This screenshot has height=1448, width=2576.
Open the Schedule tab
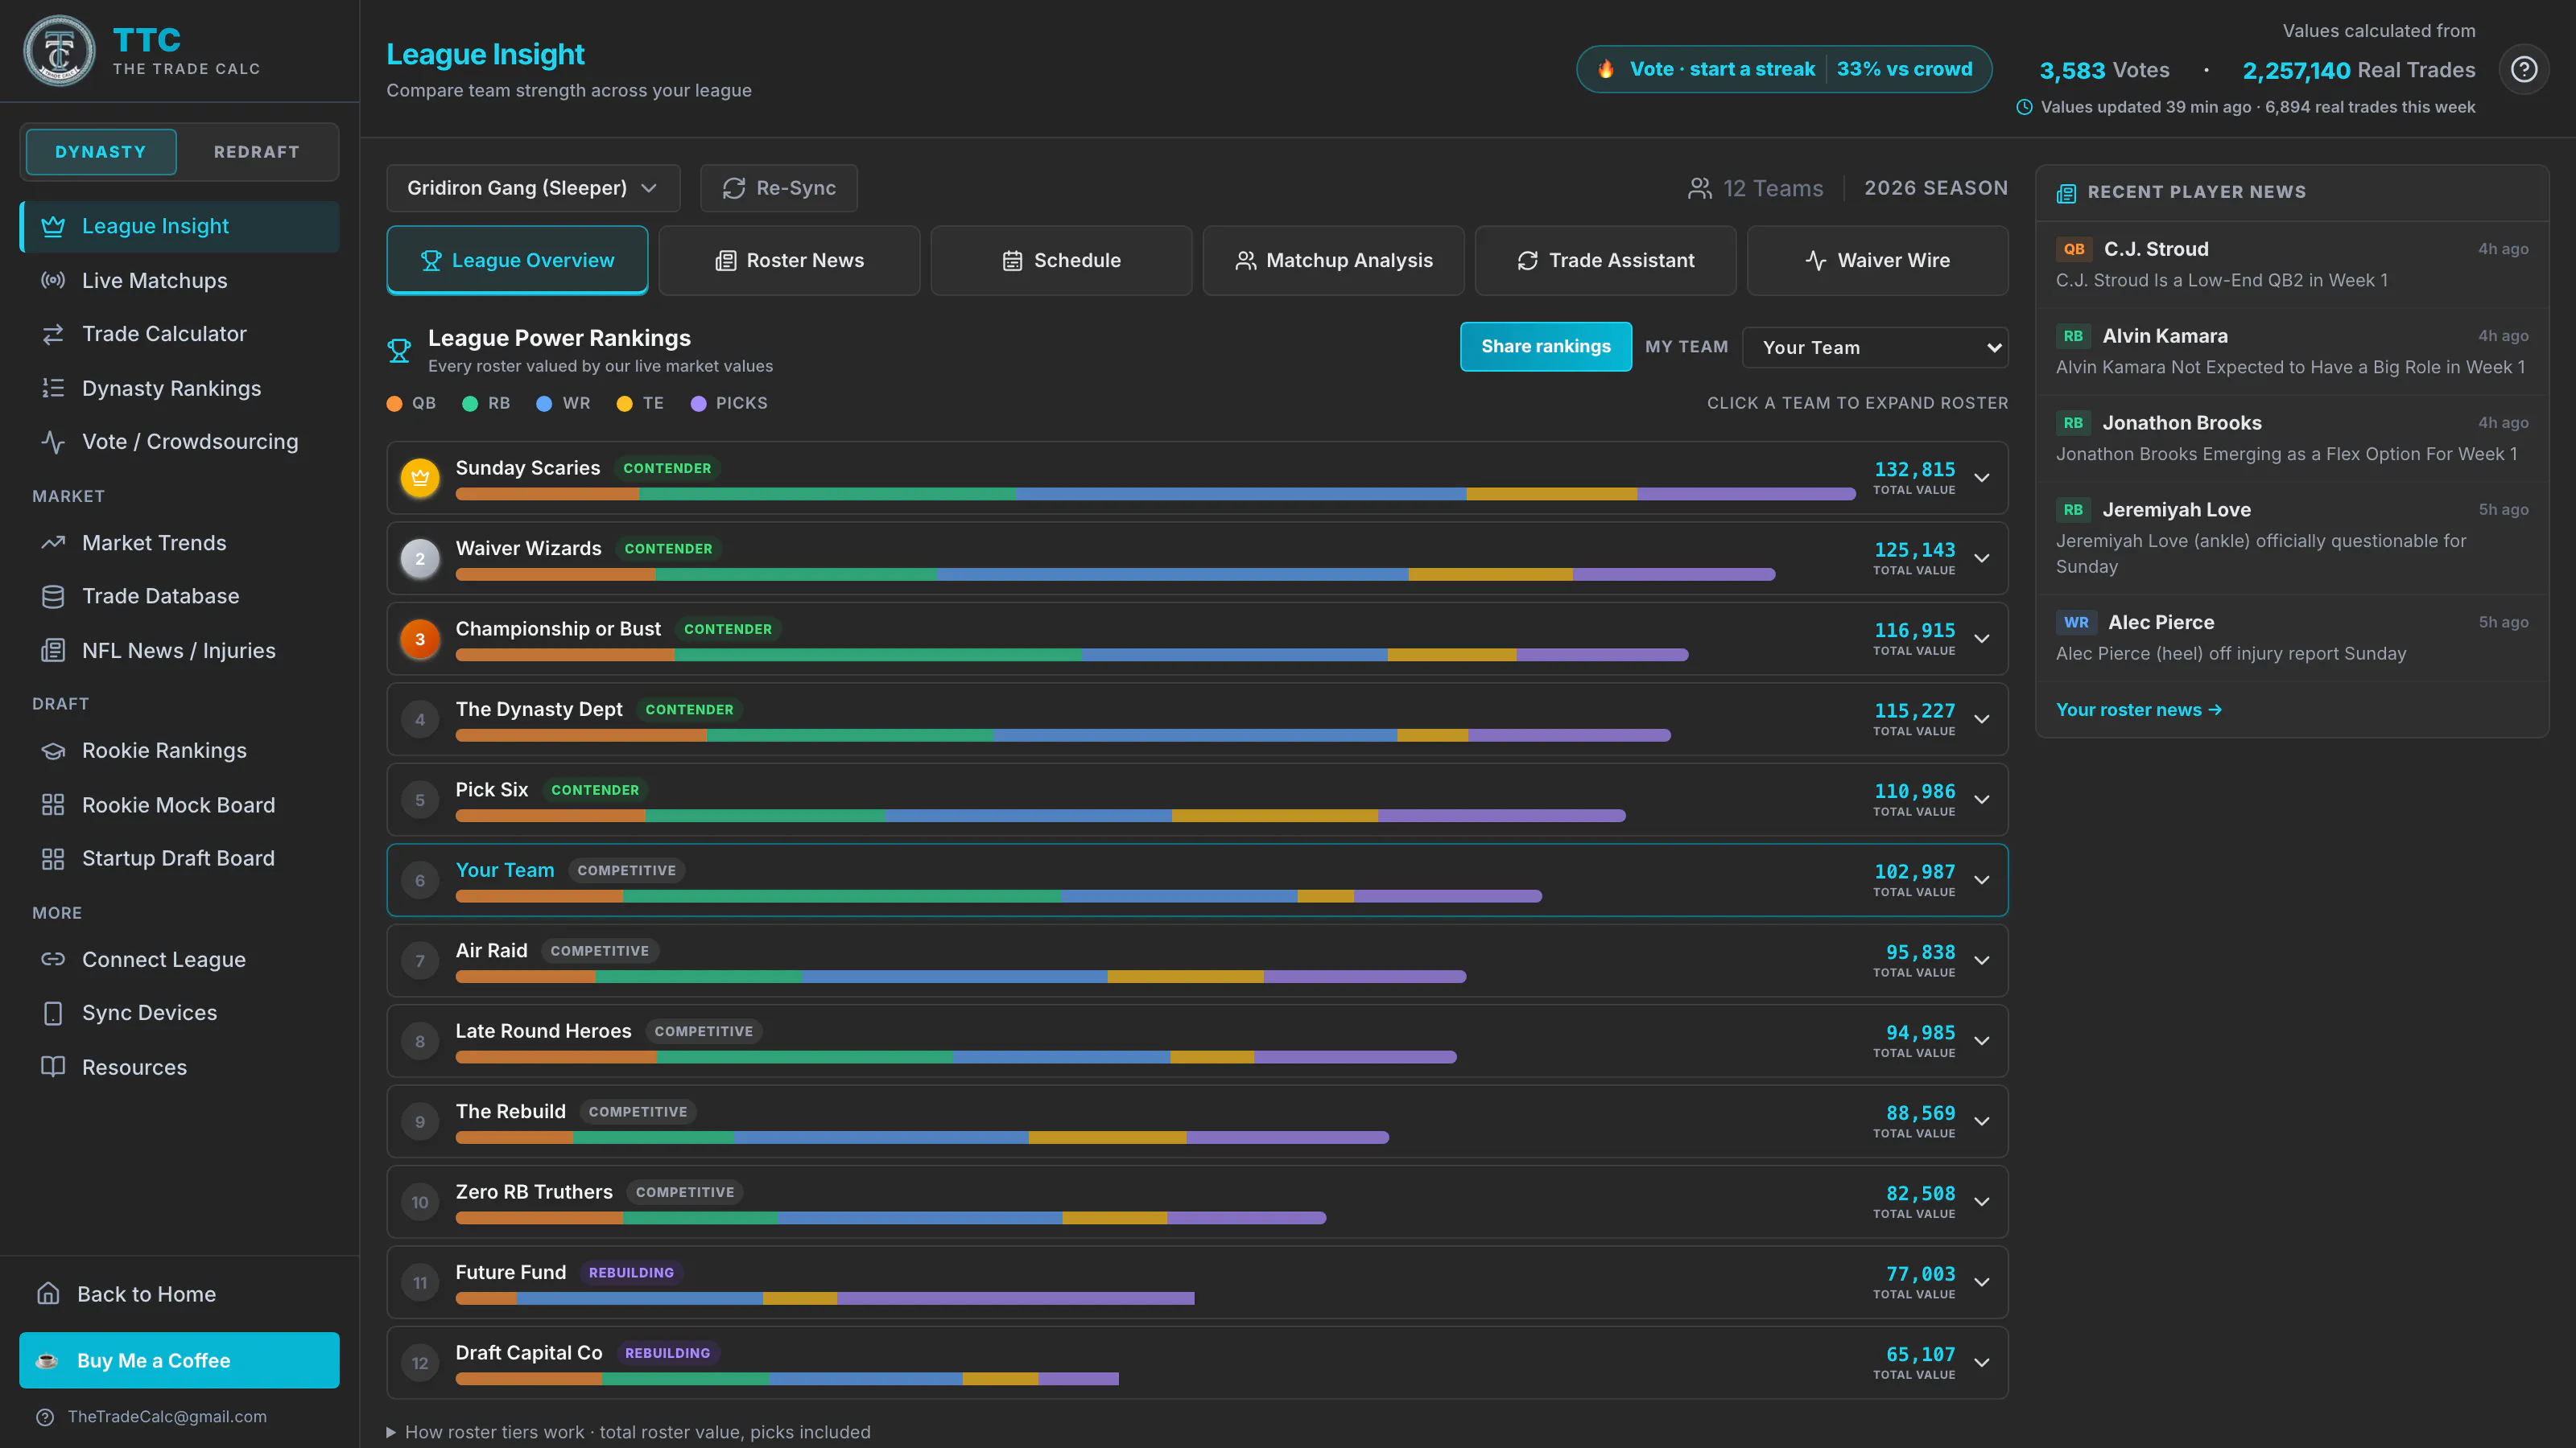point(1061,260)
